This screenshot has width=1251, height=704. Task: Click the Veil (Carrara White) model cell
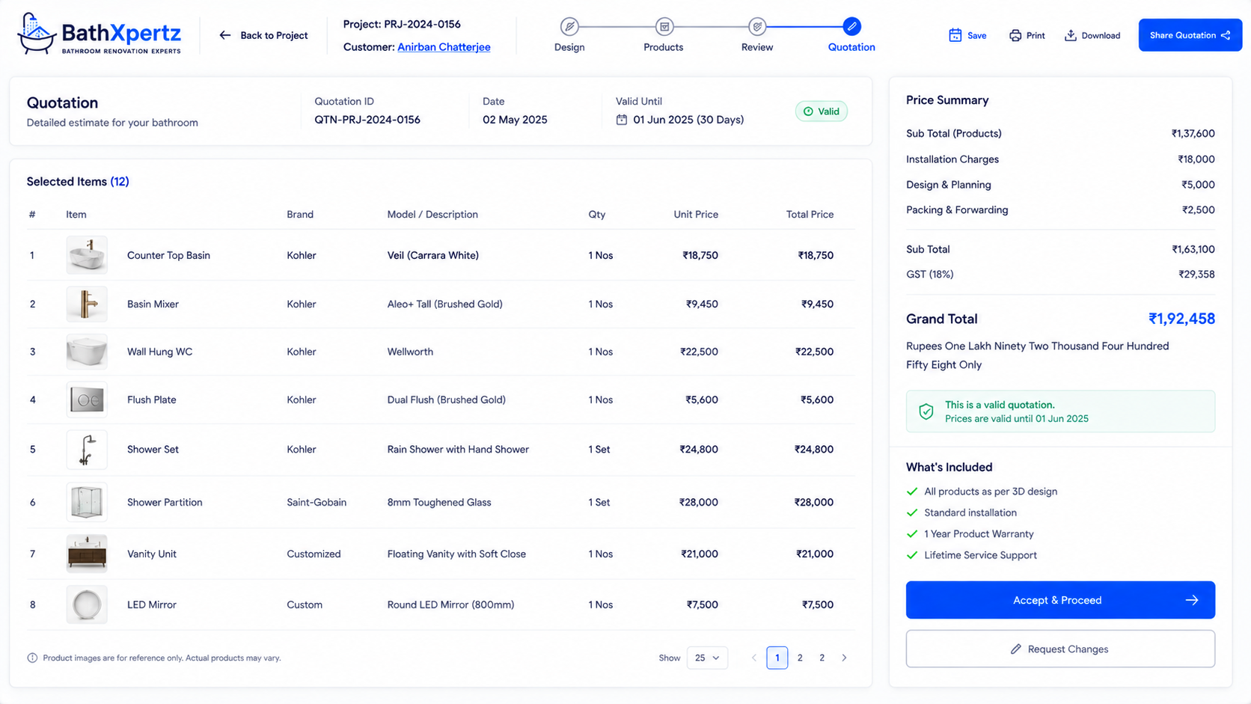[x=433, y=255]
